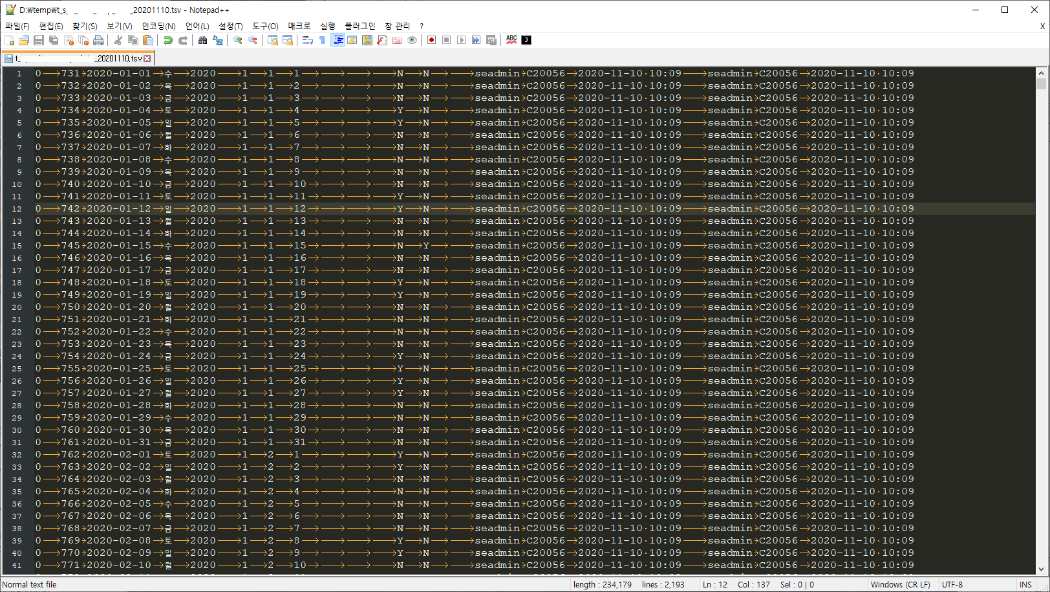Click the vertical scrollbar up arrow

click(1041, 72)
